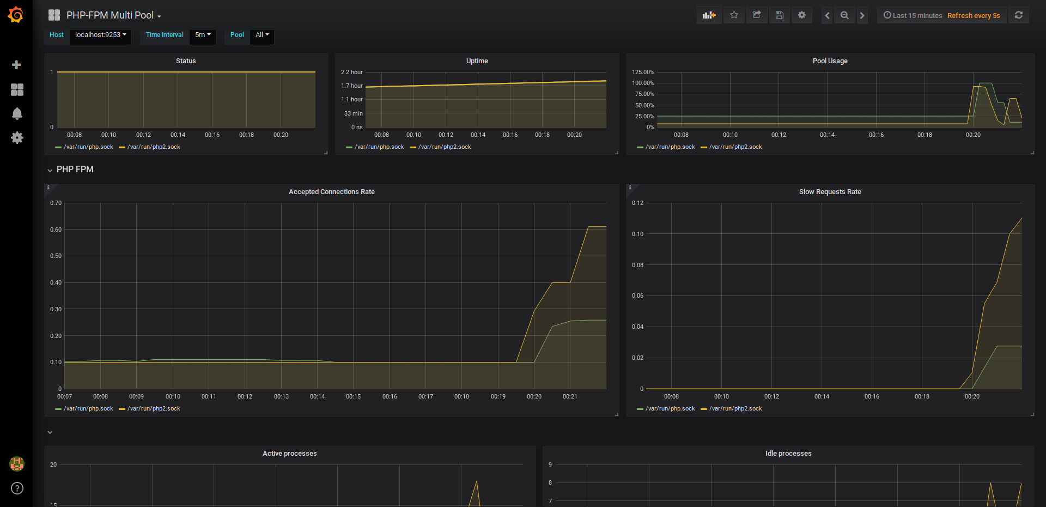Click the Add panel toolbar icon

(709, 15)
